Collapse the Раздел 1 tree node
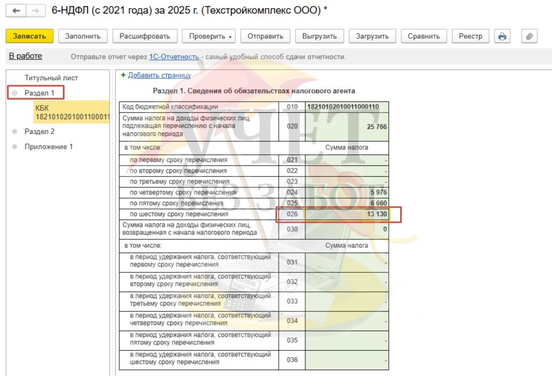 click(15, 93)
